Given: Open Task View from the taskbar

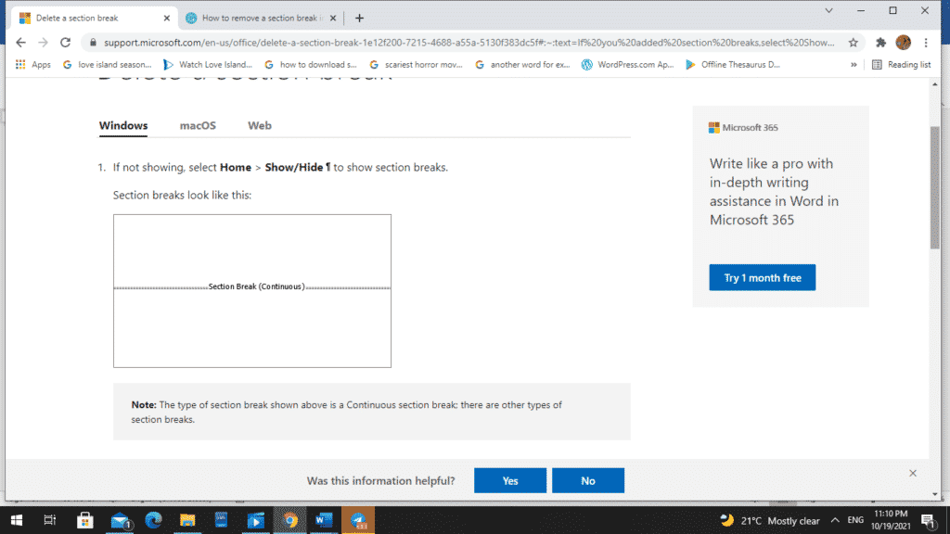Looking at the screenshot, I should tap(50, 519).
